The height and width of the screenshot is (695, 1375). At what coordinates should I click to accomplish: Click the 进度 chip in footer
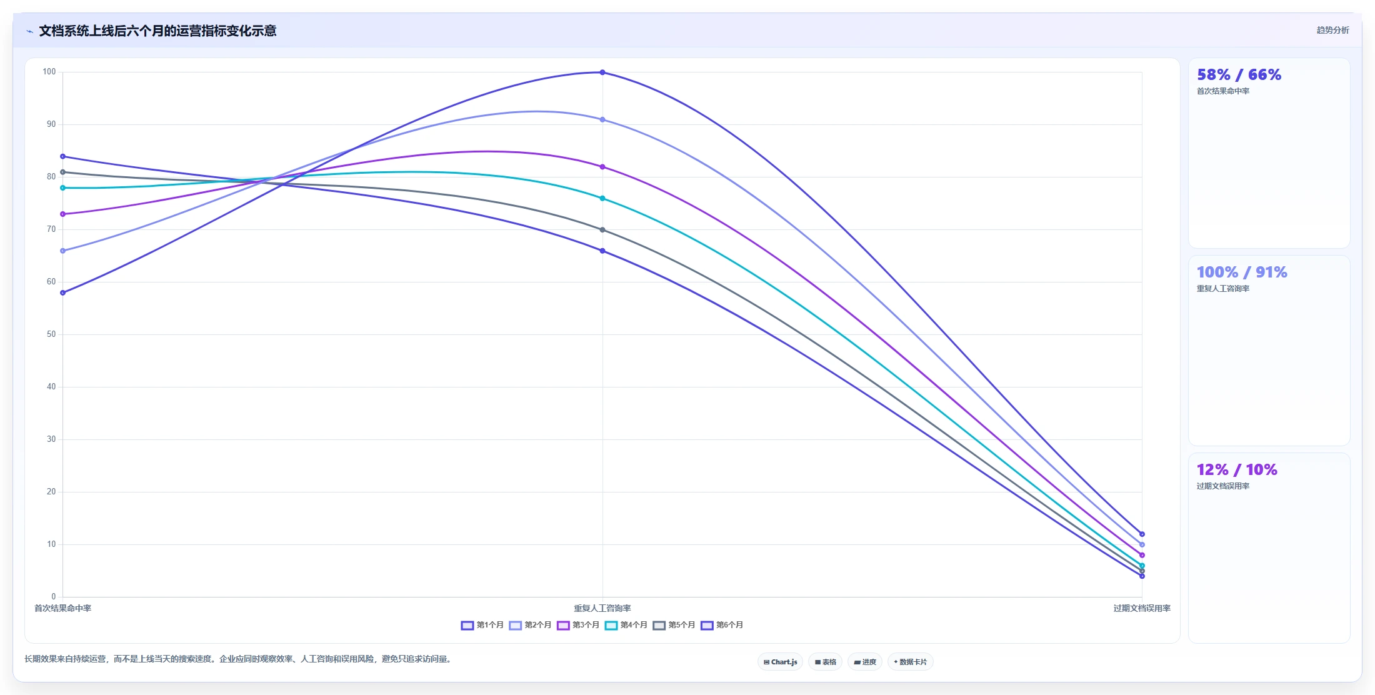864,662
